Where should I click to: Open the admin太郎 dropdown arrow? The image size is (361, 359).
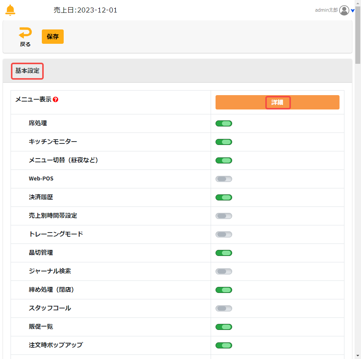click(x=353, y=11)
